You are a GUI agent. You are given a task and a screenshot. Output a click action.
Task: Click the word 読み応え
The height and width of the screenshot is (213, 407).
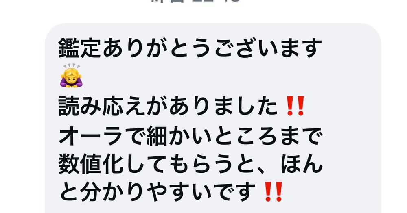pyautogui.click(x=101, y=106)
